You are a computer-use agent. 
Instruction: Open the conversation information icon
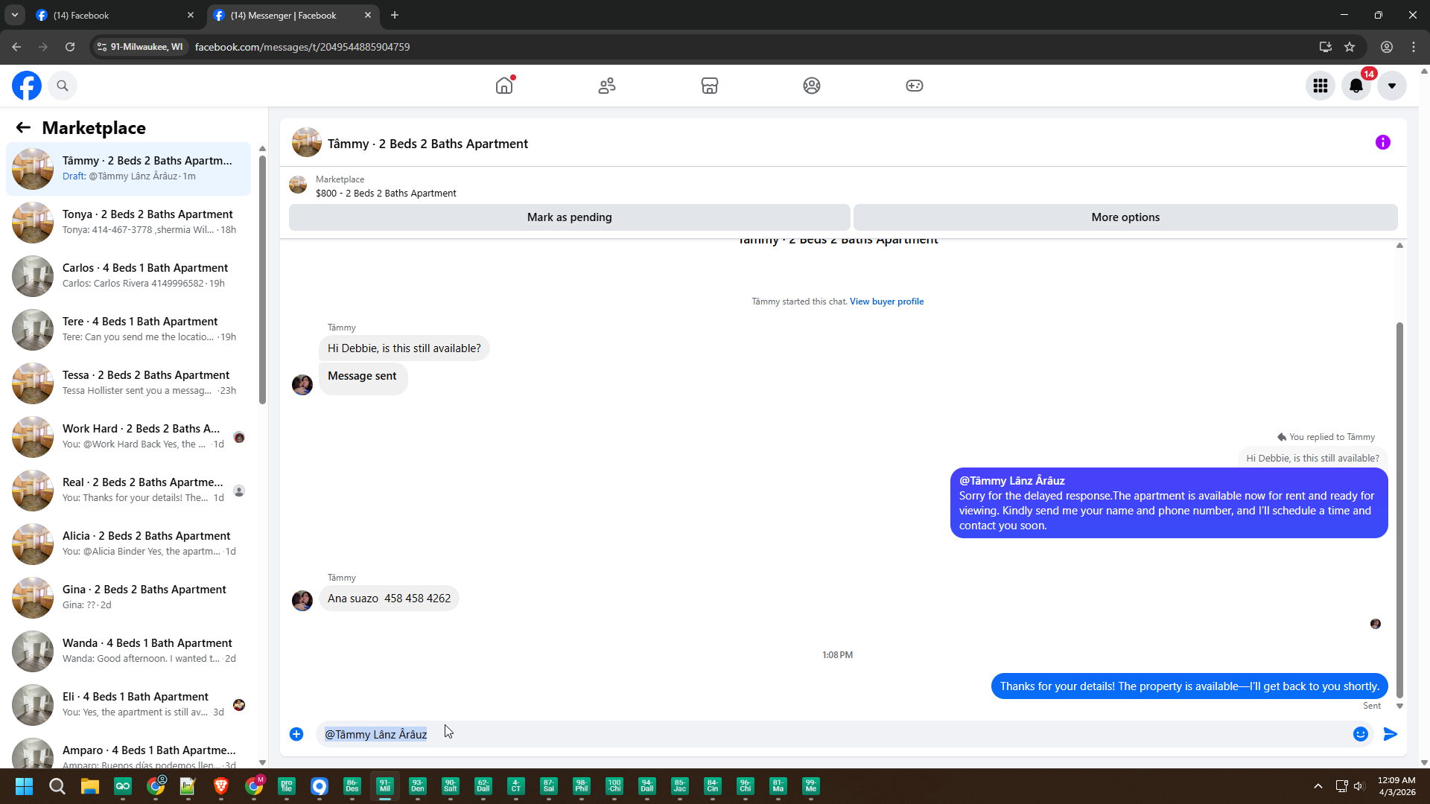point(1383,142)
